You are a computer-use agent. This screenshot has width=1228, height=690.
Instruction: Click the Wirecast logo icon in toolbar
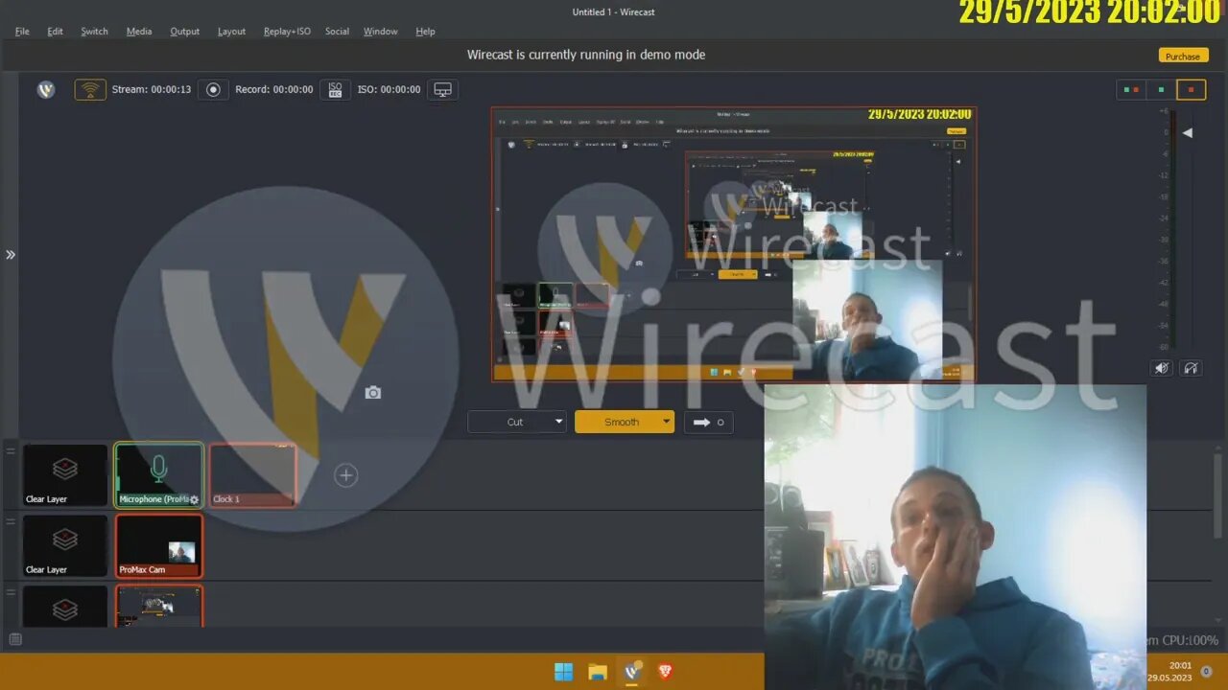(x=46, y=89)
